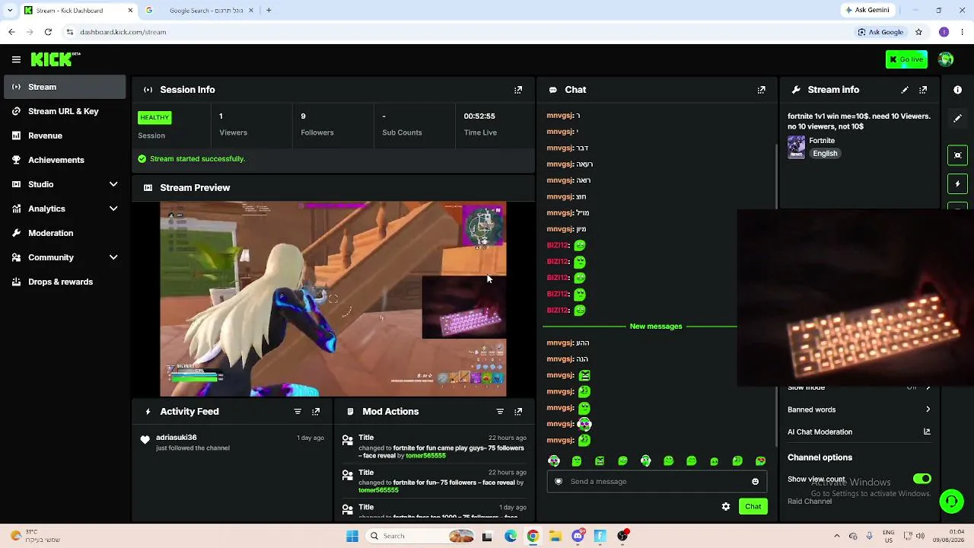Screen dimensions: 974x548
Task: Select Stream in the sidebar
Action: click(x=65, y=87)
